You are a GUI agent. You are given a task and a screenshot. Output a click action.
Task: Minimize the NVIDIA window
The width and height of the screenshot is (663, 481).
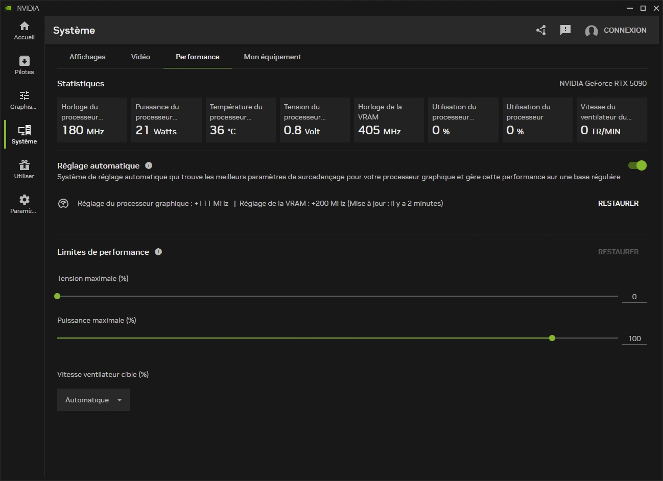click(x=630, y=8)
